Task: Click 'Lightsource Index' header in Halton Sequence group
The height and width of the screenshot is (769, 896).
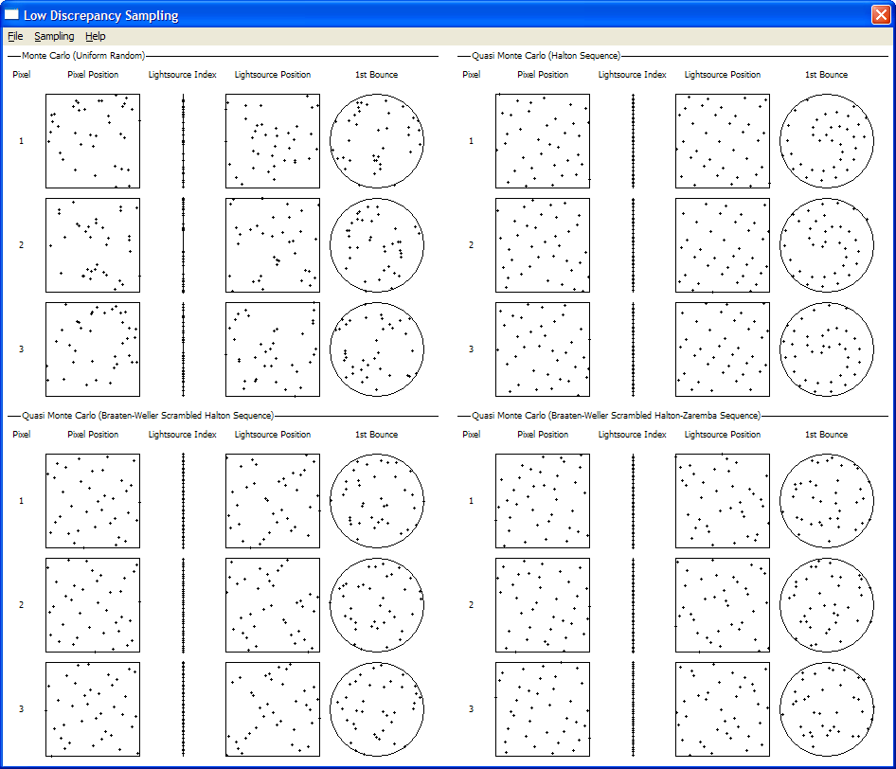Action: [x=632, y=74]
